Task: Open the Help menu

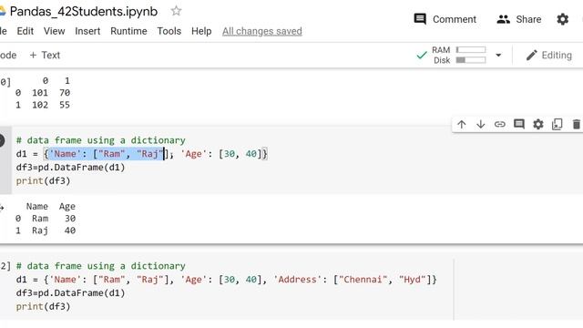Action: coord(201,31)
